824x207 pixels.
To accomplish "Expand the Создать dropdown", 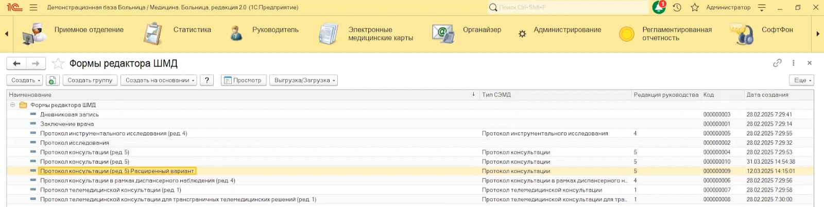I will click(26, 80).
